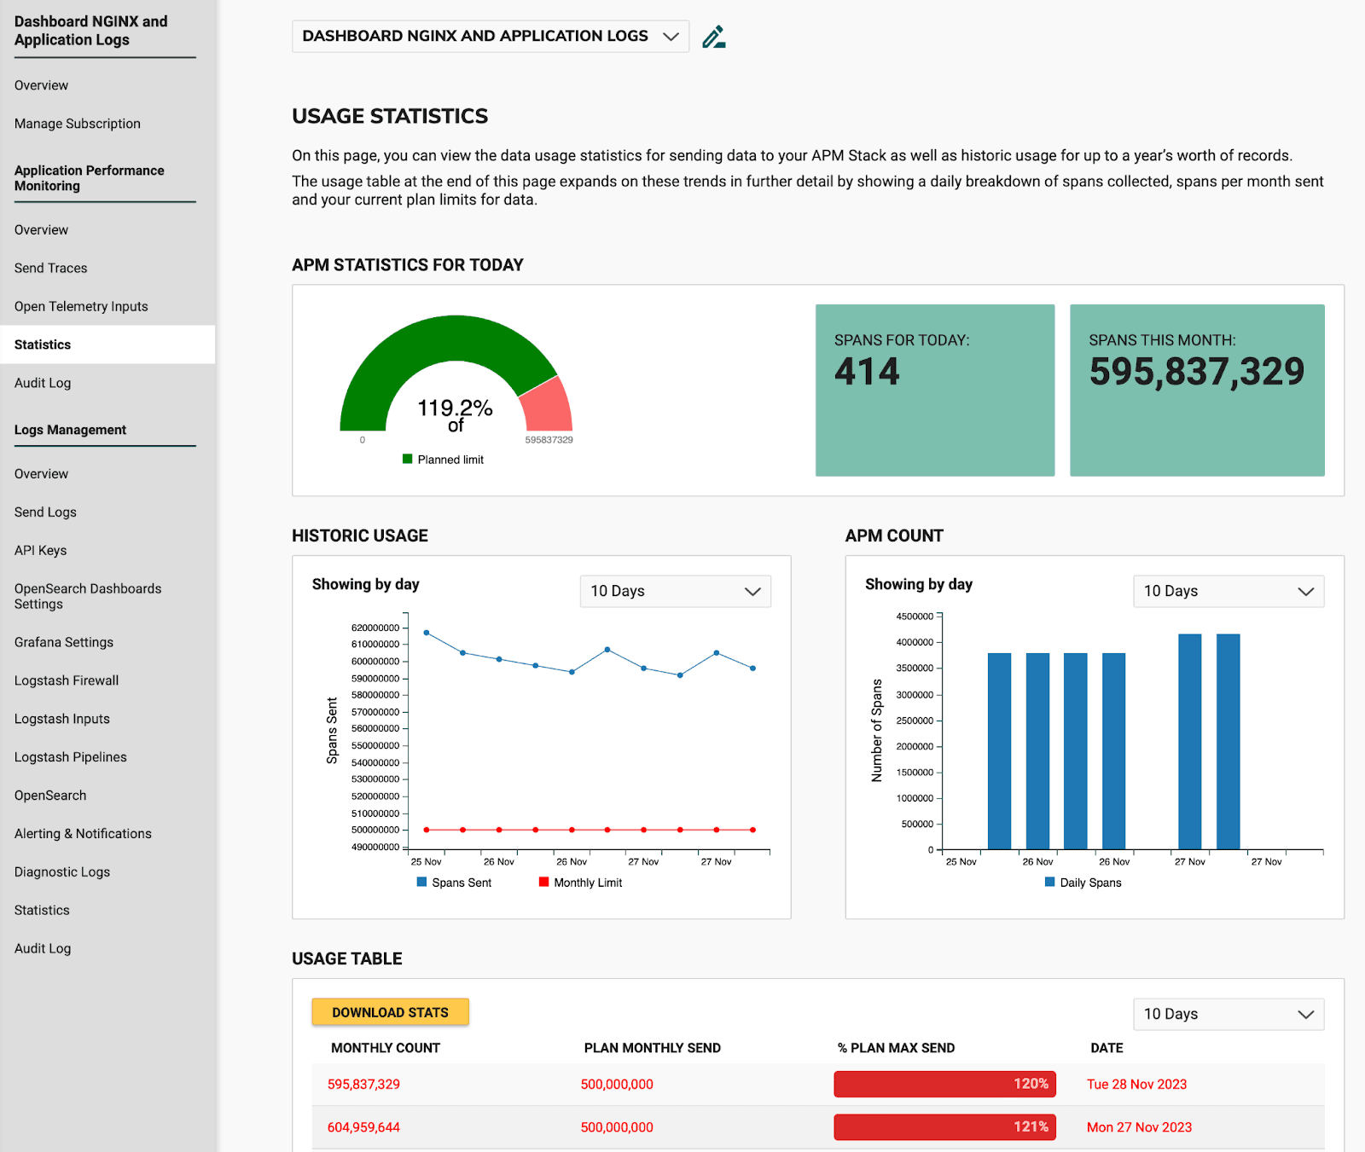Open the Manage Subscription page

pos(77,123)
